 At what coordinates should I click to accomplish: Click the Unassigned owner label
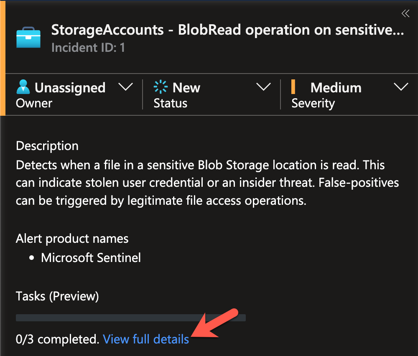[x=70, y=88]
